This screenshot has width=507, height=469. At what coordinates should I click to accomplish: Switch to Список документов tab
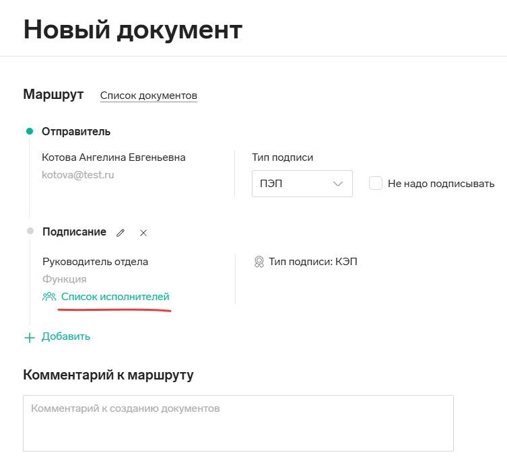pos(149,96)
